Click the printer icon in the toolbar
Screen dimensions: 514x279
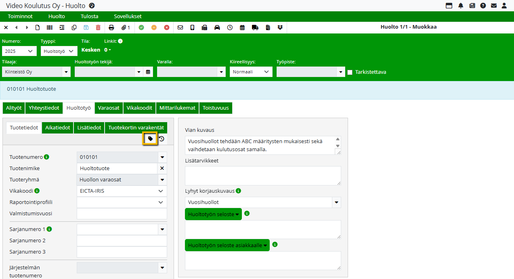tap(111, 27)
